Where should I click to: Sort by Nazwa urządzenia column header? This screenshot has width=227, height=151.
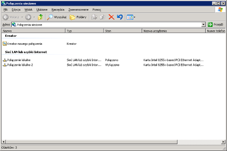[x=174, y=31]
